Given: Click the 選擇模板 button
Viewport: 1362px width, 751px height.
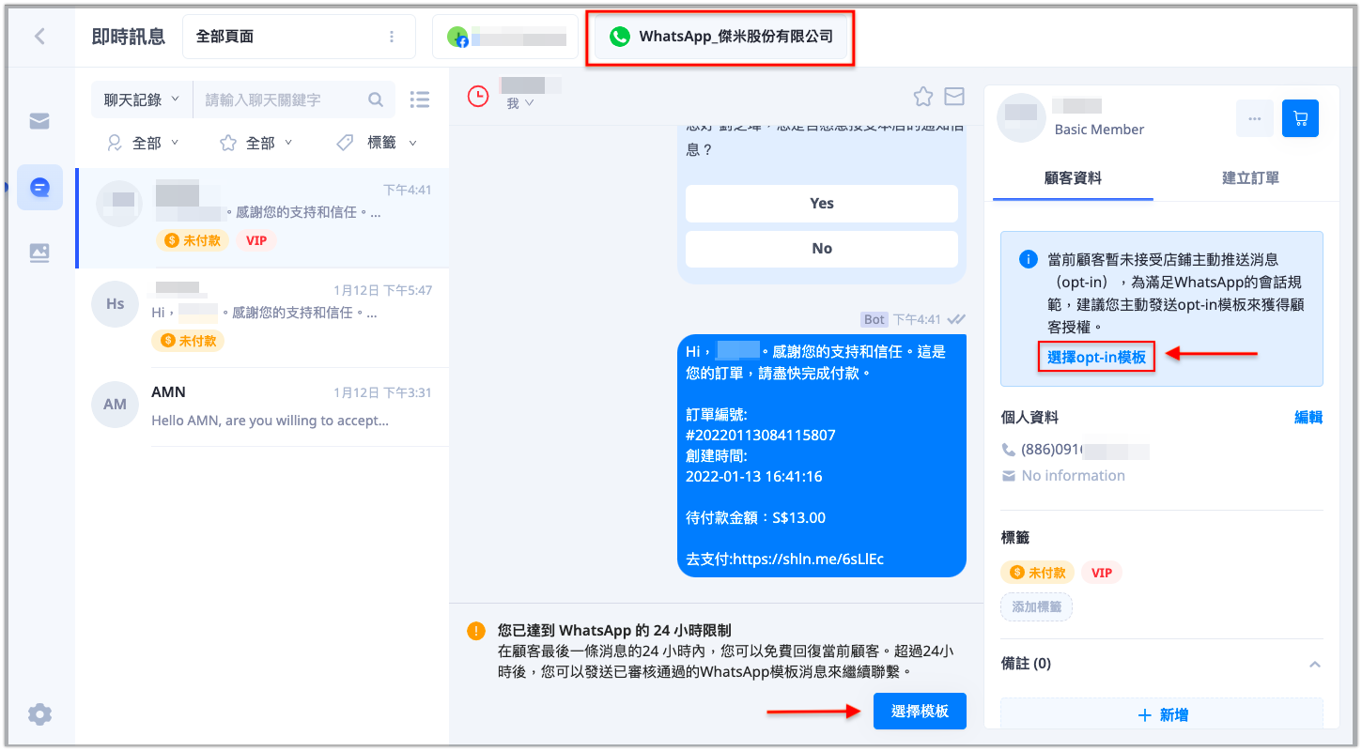Looking at the screenshot, I should 920,712.
